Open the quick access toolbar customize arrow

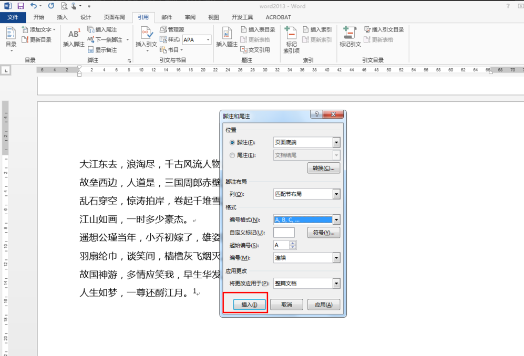[x=89, y=6]
